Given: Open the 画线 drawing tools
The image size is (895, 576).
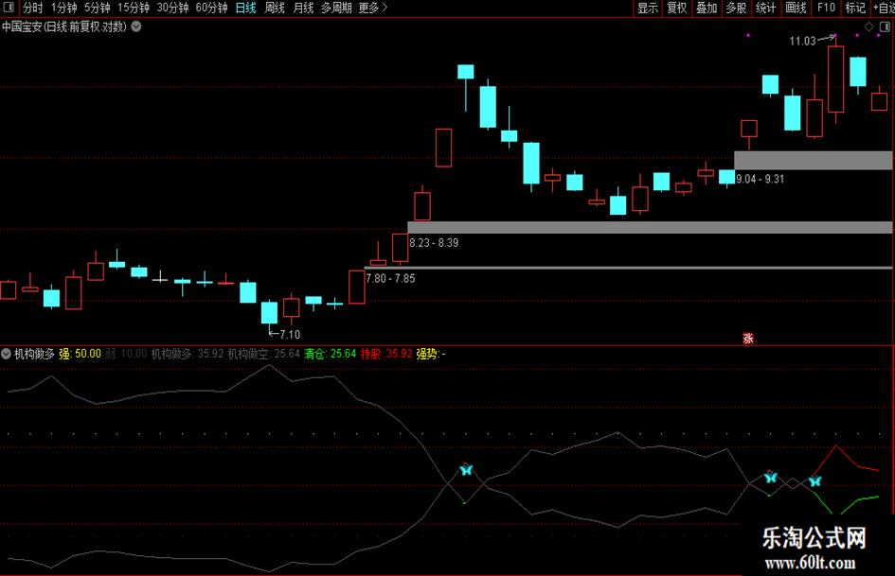Looking at the screenshot, I should [796, 8].
